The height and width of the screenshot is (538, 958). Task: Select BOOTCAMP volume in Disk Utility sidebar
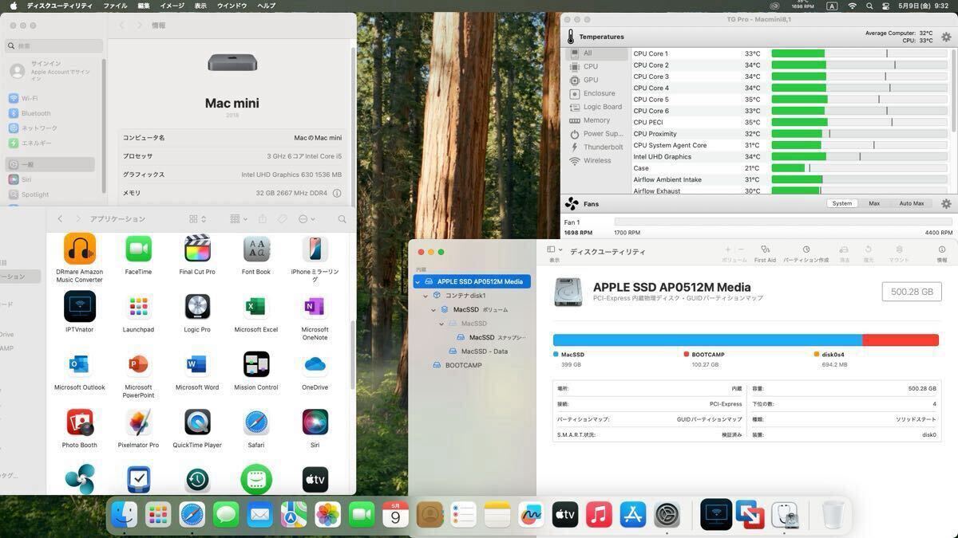coord(472,365)
